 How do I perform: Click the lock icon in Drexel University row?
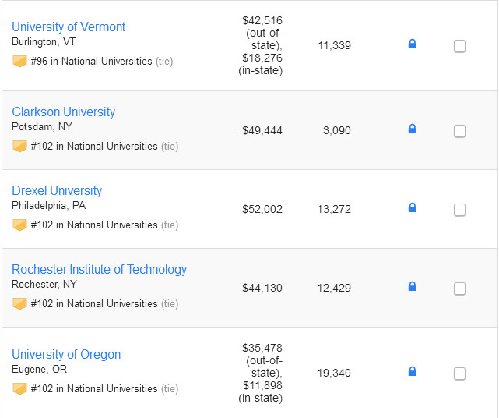[413, 208]
